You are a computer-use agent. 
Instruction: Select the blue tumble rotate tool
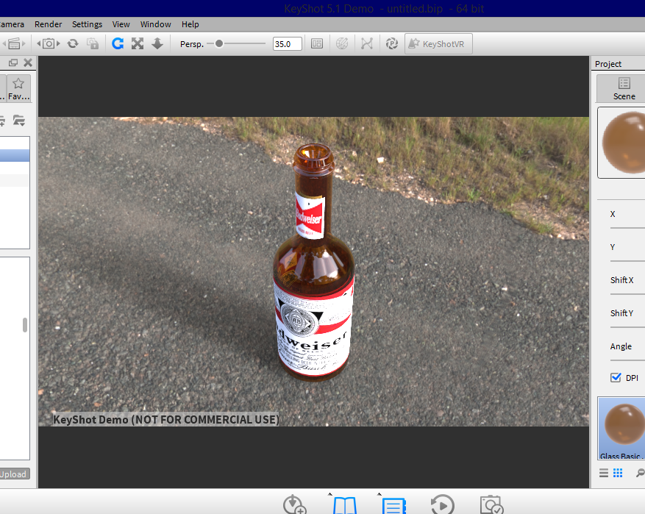coord(118,43)
